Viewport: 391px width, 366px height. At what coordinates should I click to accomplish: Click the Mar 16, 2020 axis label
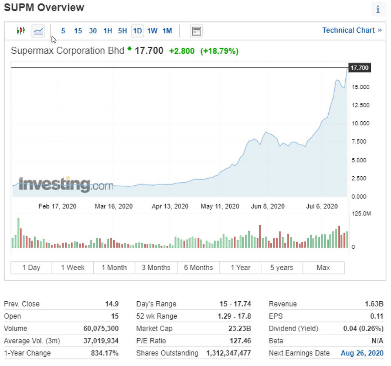[x=114, y=206]
